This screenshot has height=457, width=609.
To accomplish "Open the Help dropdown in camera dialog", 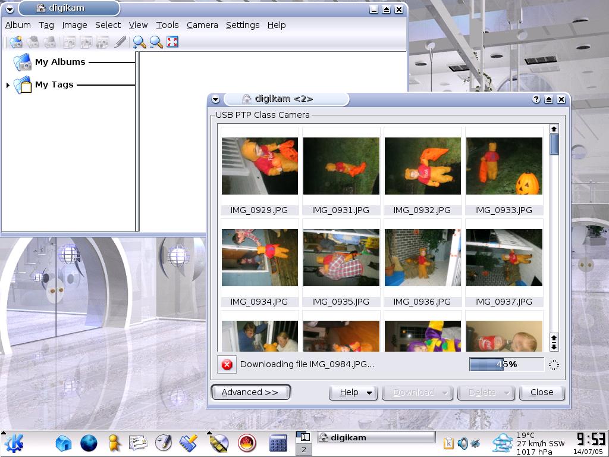I will [x=354, y=392].
